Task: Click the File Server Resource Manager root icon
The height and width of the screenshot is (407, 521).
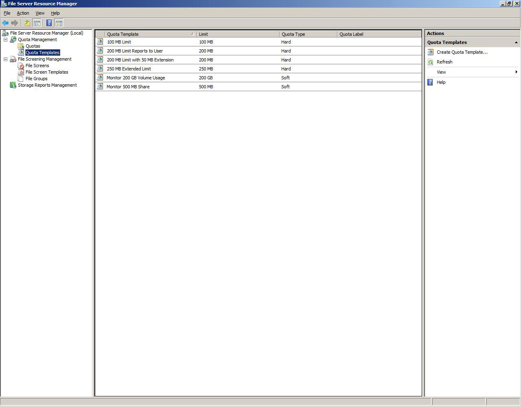Action: [5, 33]
